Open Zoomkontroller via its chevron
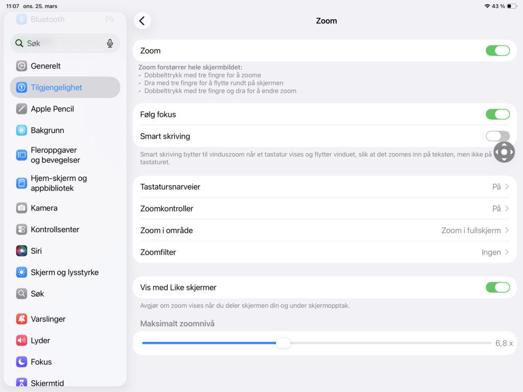 507,208
